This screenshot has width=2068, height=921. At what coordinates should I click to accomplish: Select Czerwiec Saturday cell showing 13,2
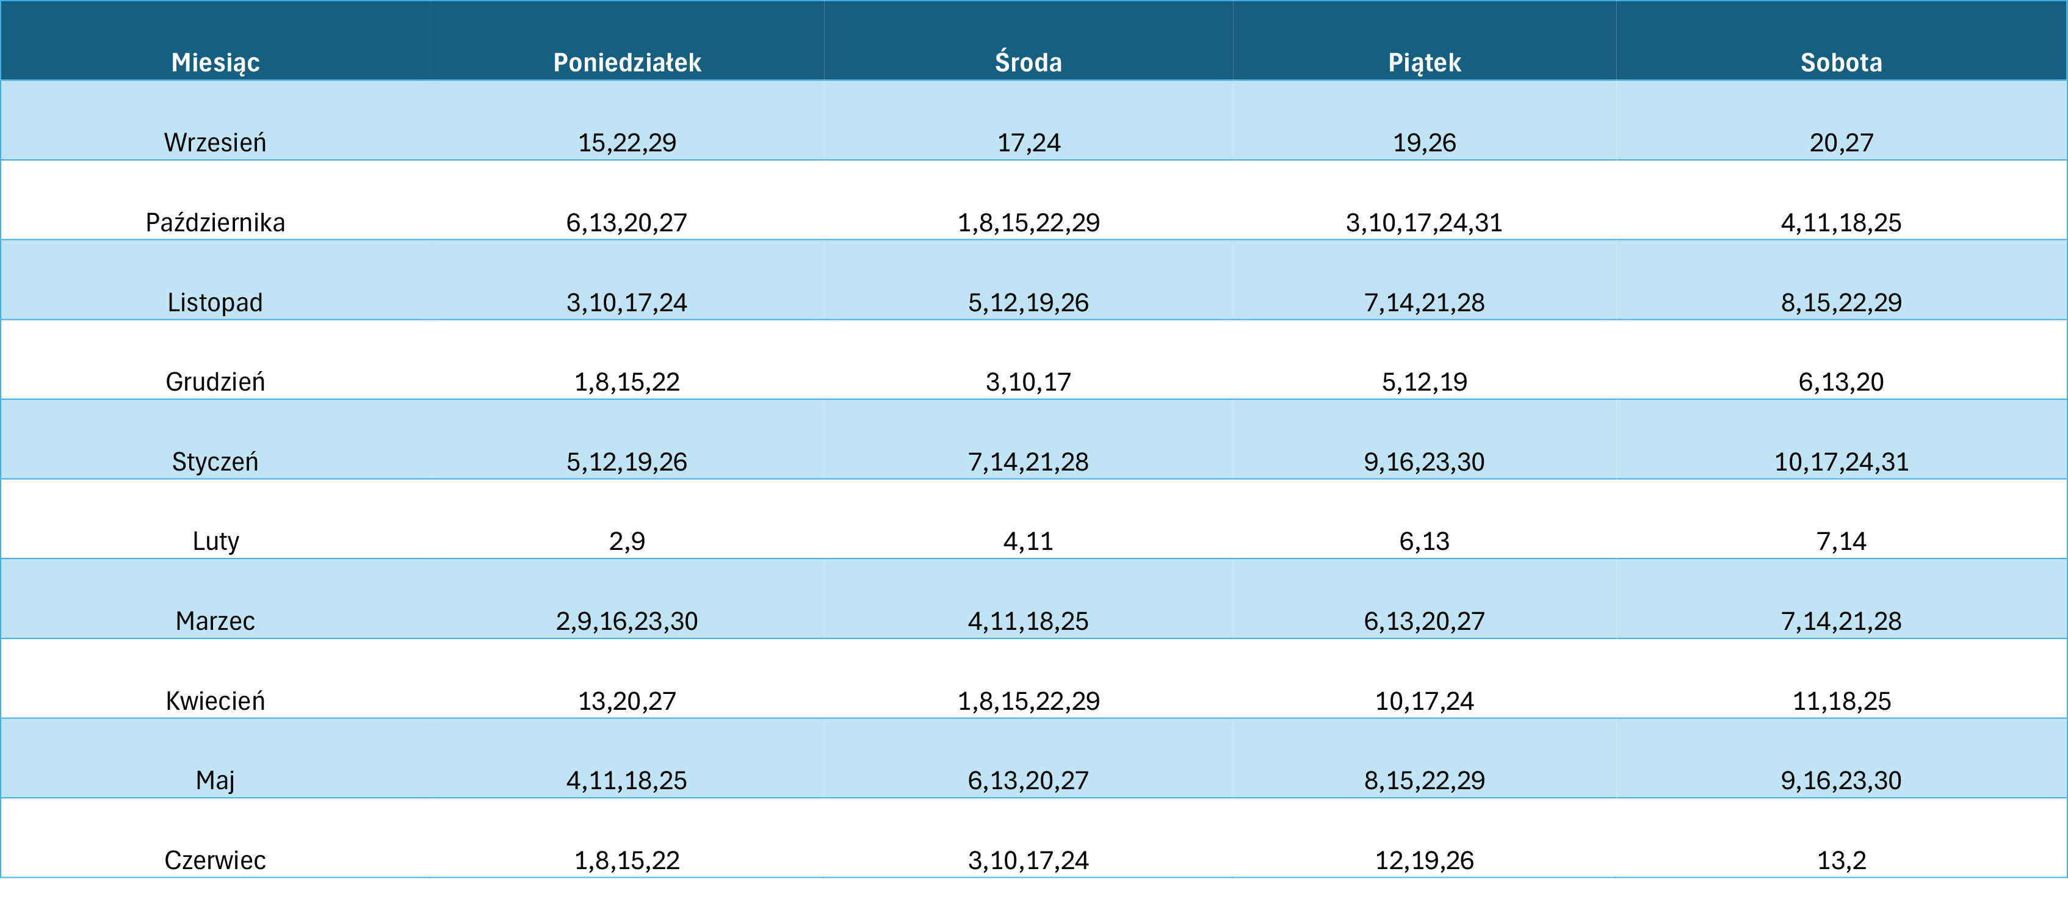[x=1841, y=860]
